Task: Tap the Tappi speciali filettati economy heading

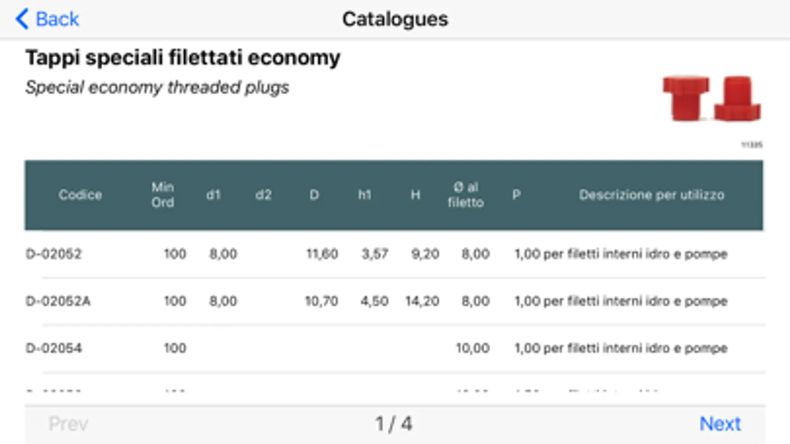Action: [x=183, y=58]
